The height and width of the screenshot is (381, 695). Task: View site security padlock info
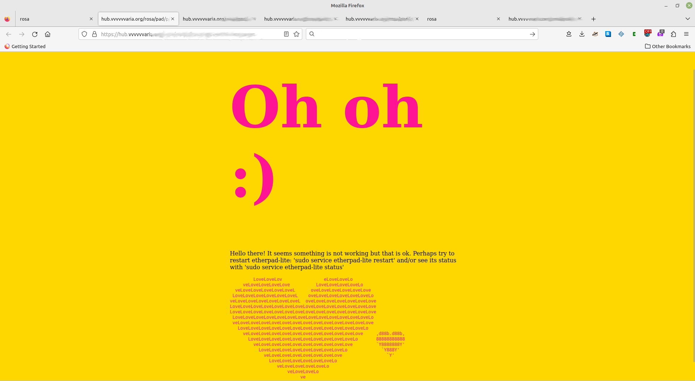pos(94,34)
